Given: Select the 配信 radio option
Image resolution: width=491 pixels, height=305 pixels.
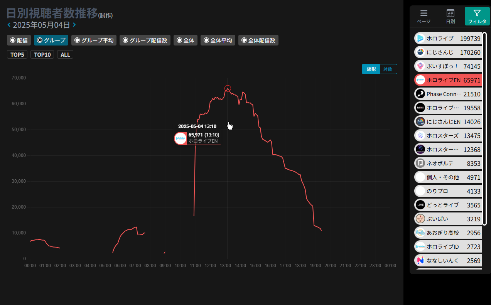Looking at the screenshot, I should [19, 40].
